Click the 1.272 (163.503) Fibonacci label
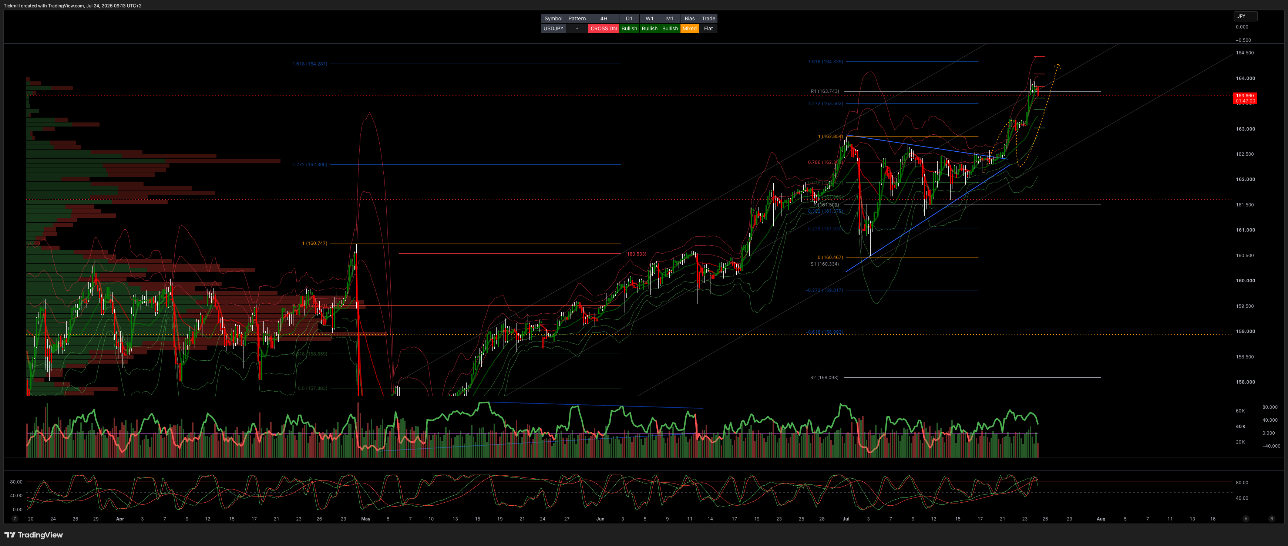Image resolution: width=1288 pixels, height=546 pixels. click(x=825, y=103)
